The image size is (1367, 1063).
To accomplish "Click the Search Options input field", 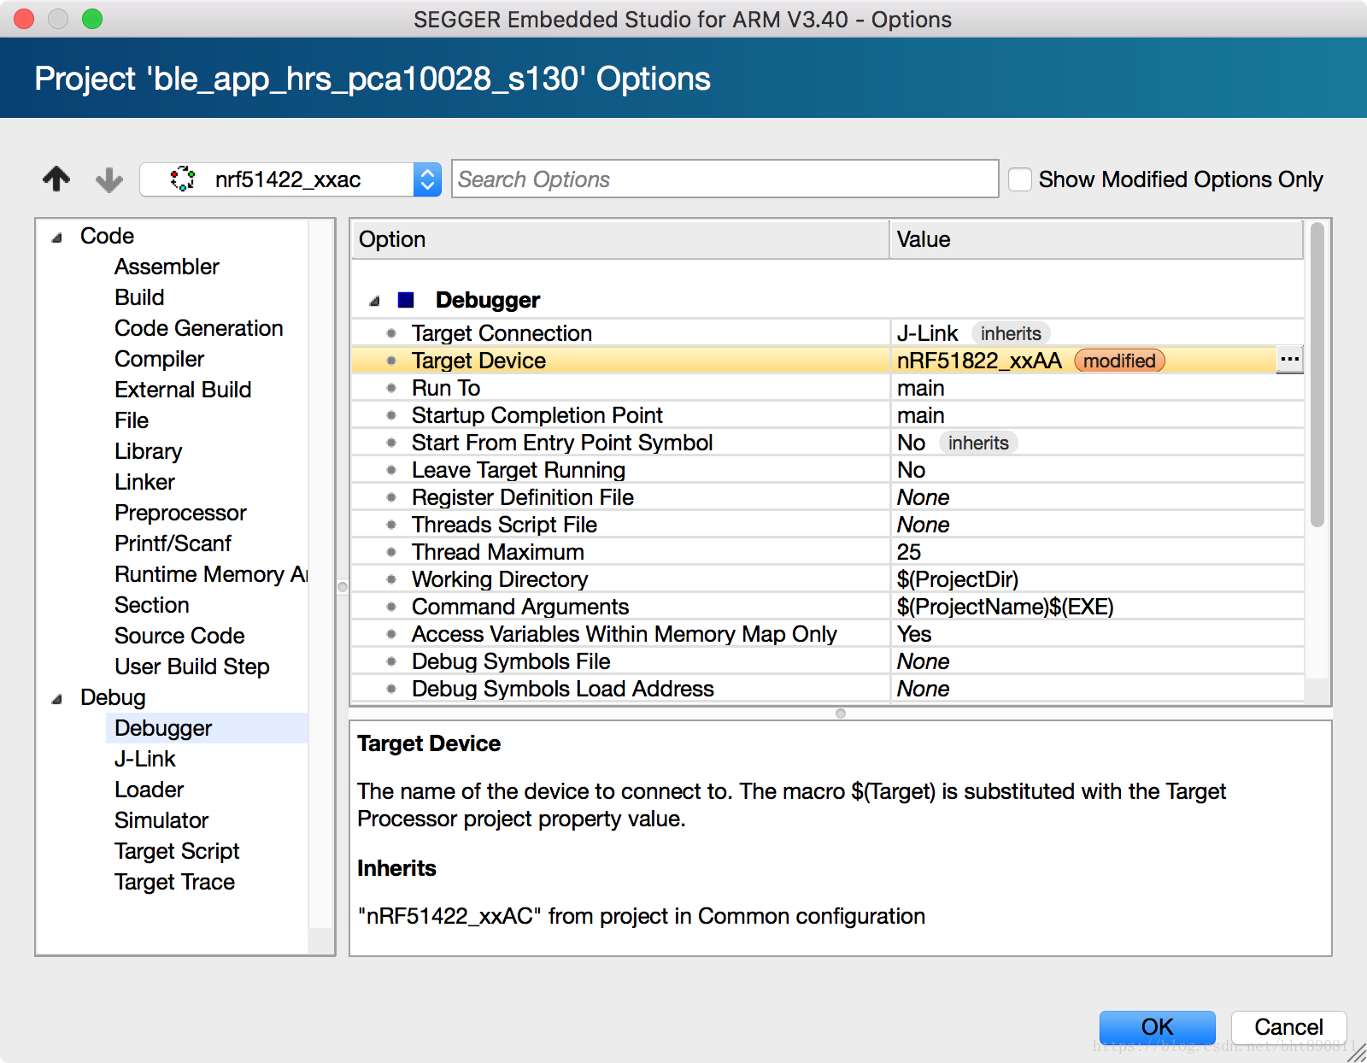I will (725, 179).
